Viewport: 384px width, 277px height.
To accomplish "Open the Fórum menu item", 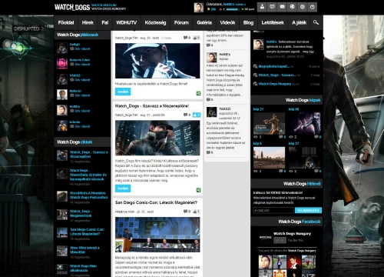I will click(x=181, y=22).
